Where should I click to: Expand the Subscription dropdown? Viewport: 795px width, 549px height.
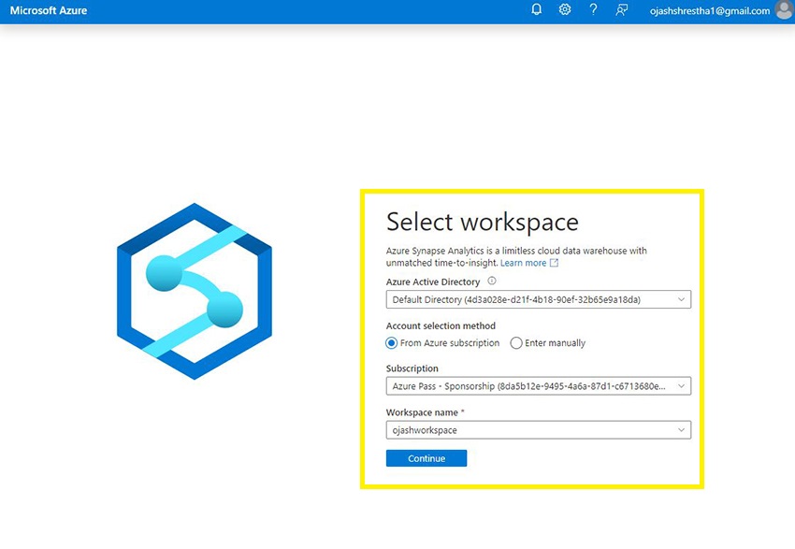[539, 386]
